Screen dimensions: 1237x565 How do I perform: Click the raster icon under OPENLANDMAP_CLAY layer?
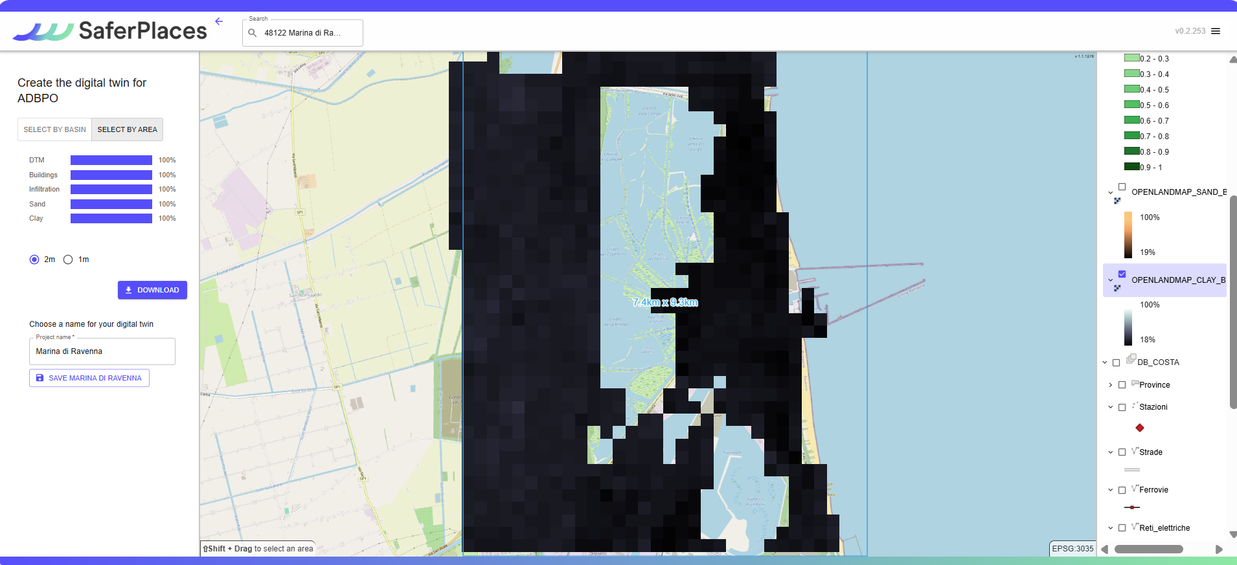[1117, 289]
